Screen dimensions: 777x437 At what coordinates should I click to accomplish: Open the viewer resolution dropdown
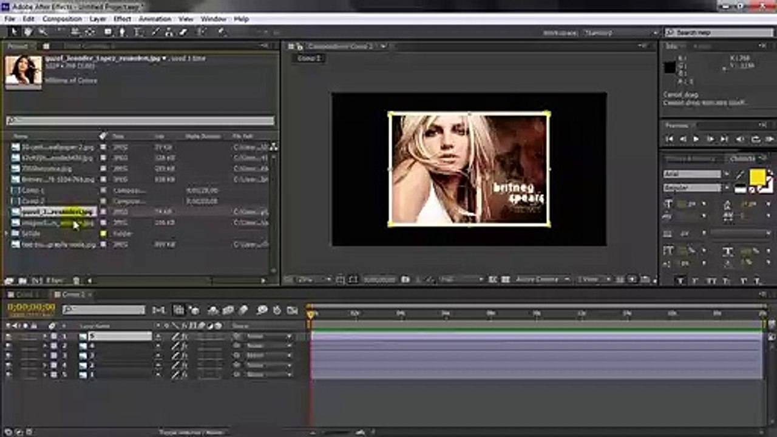[461, 279]
